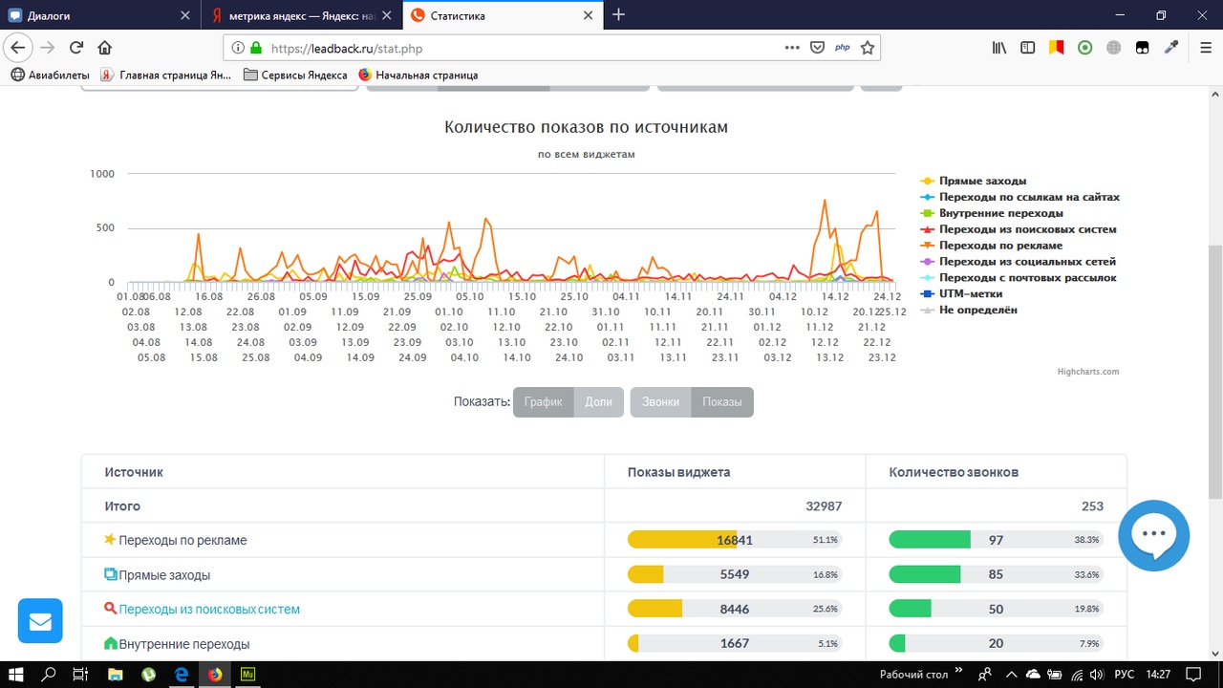
Task: Open Переходы из поисковых систем link
Action: point(209,609)
